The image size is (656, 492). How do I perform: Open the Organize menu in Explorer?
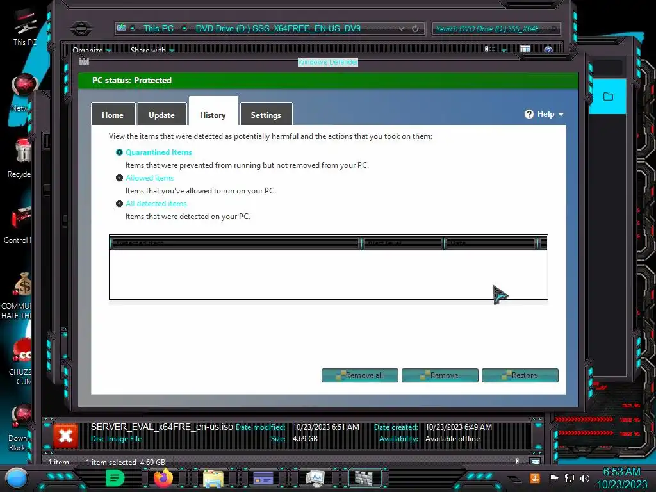pyautogui.click(x=92, y=50)
